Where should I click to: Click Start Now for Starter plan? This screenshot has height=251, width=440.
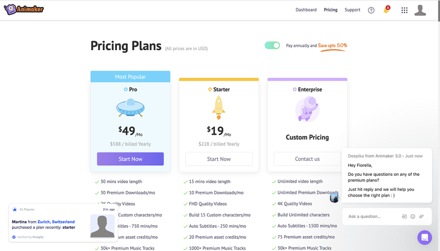(x=219, y=159)
